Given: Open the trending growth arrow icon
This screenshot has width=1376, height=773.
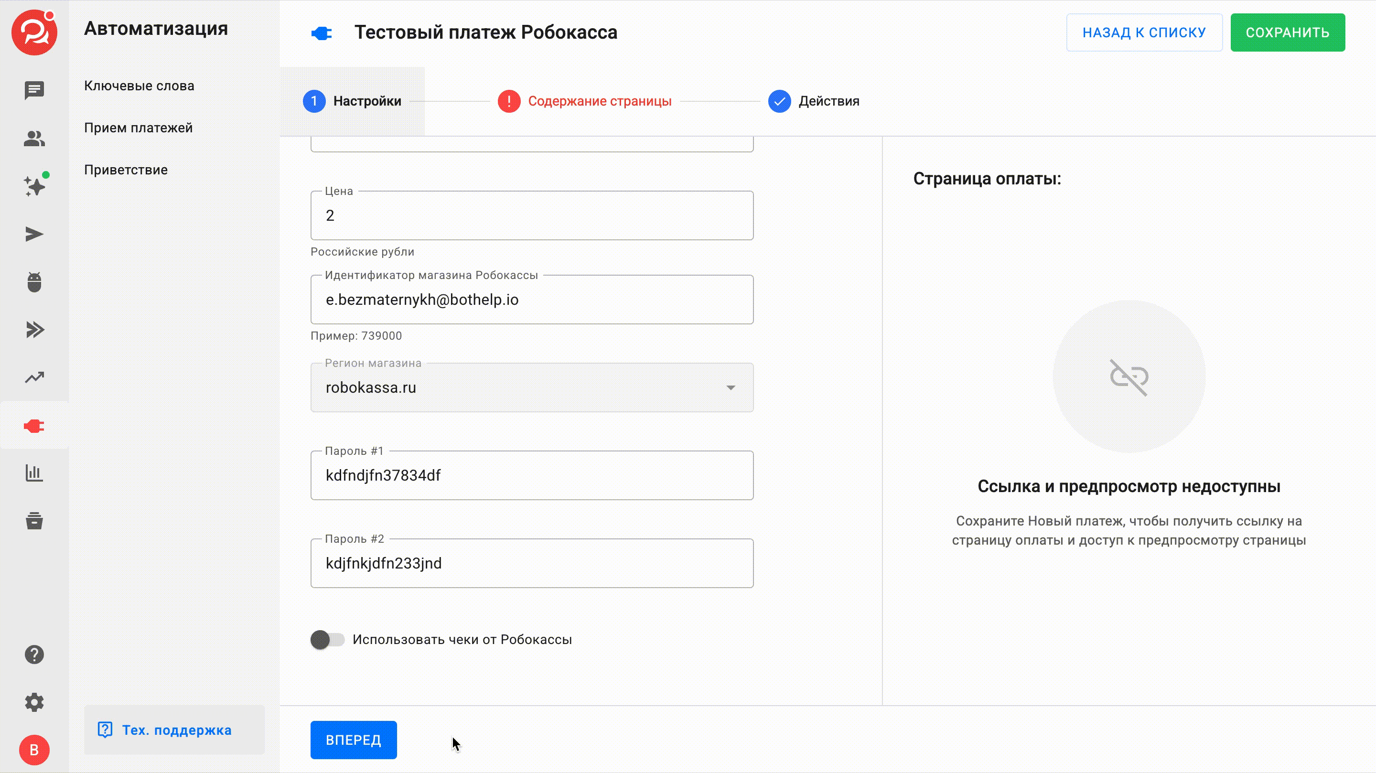Looking at the screenshot, I should (34, 378).
